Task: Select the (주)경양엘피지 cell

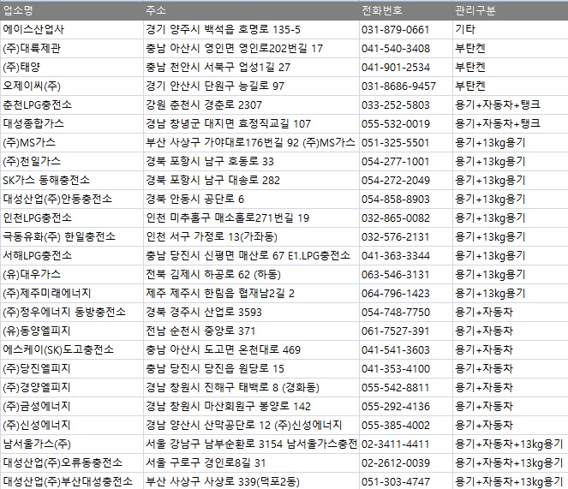Action: [72, 388]
